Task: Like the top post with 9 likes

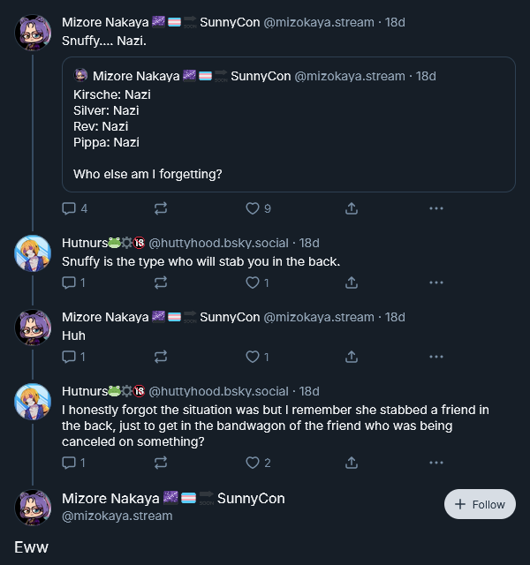Action: 253,208
